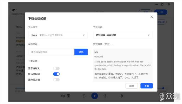Focus the save path input field
The width and height of the screenshot is (182, 104).
(51, 52)
